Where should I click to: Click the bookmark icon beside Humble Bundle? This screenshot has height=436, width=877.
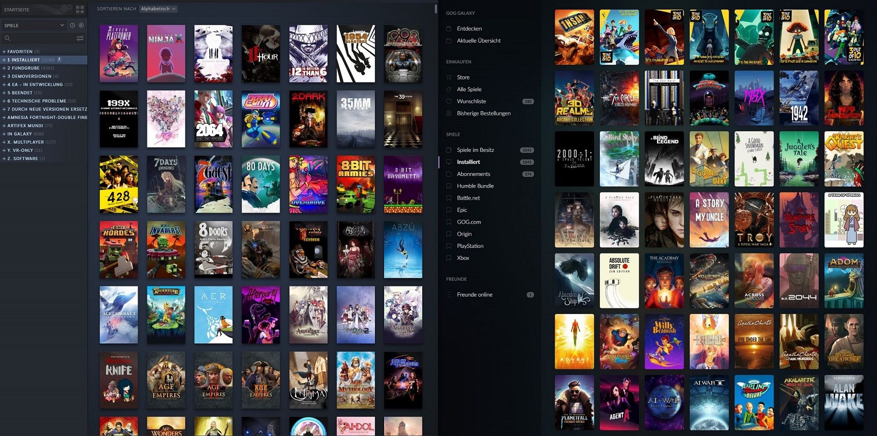pyautogui.click(x=449, y=186)
